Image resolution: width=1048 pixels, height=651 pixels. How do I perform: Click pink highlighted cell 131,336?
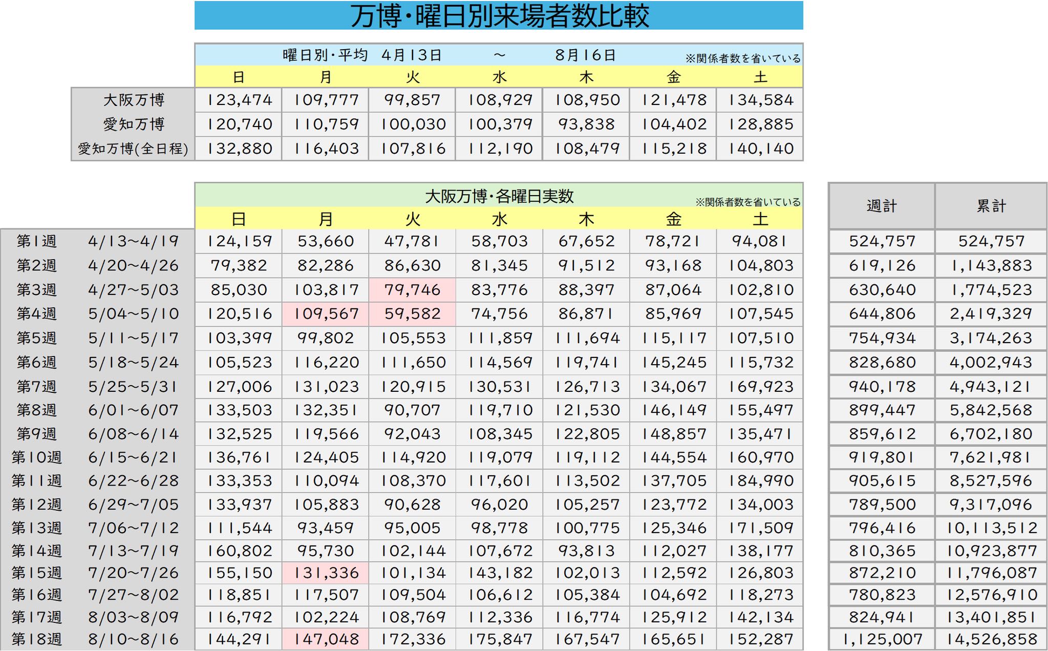tap(326, 573)
